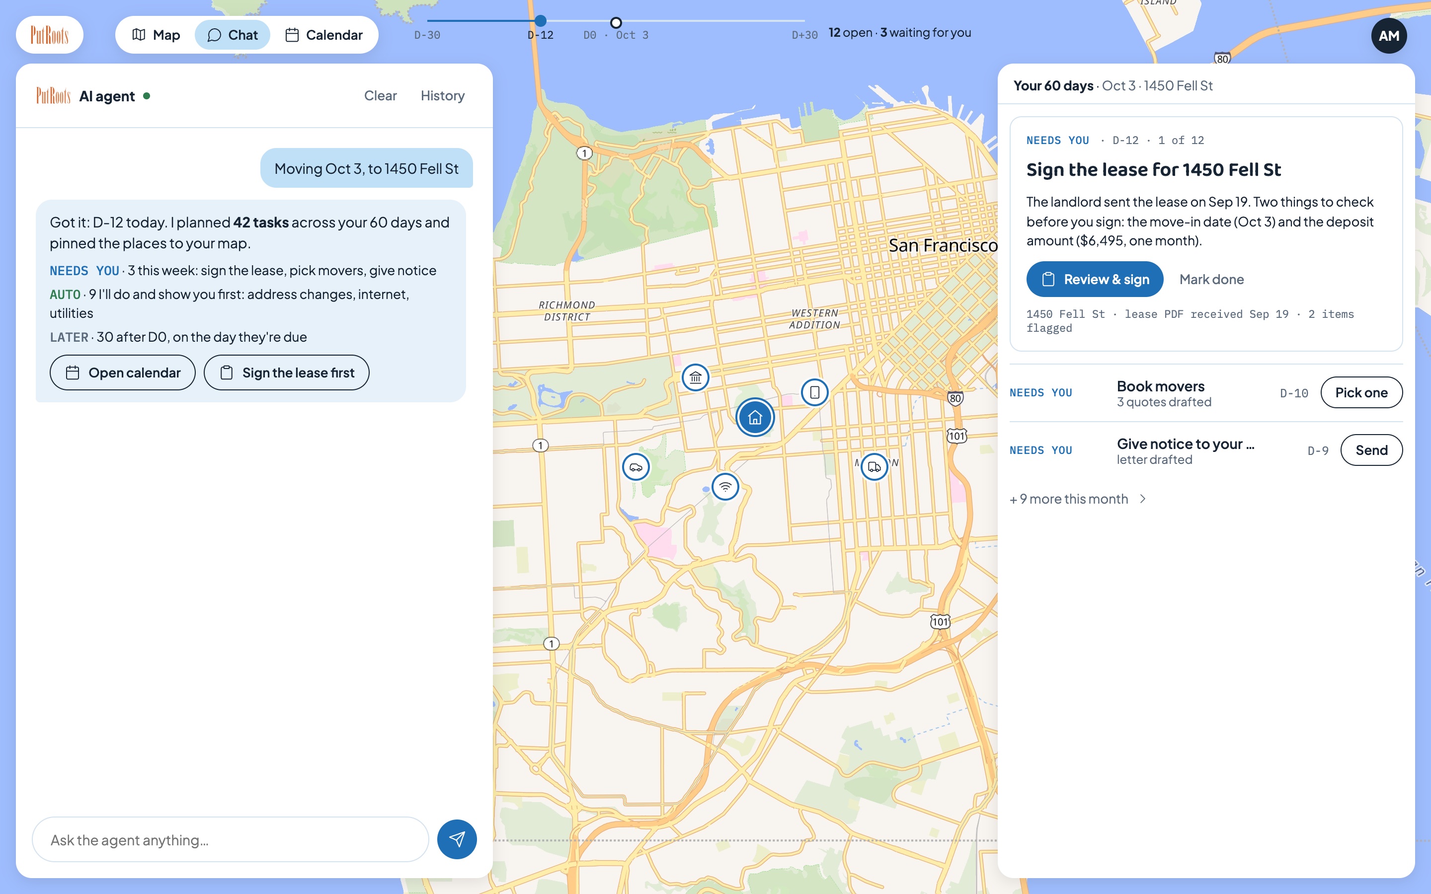Click 'Sign the lease for 1450 Fell St' heading
The height and width of the screenshot is (894, 1431).
[x=1153, y=170]
